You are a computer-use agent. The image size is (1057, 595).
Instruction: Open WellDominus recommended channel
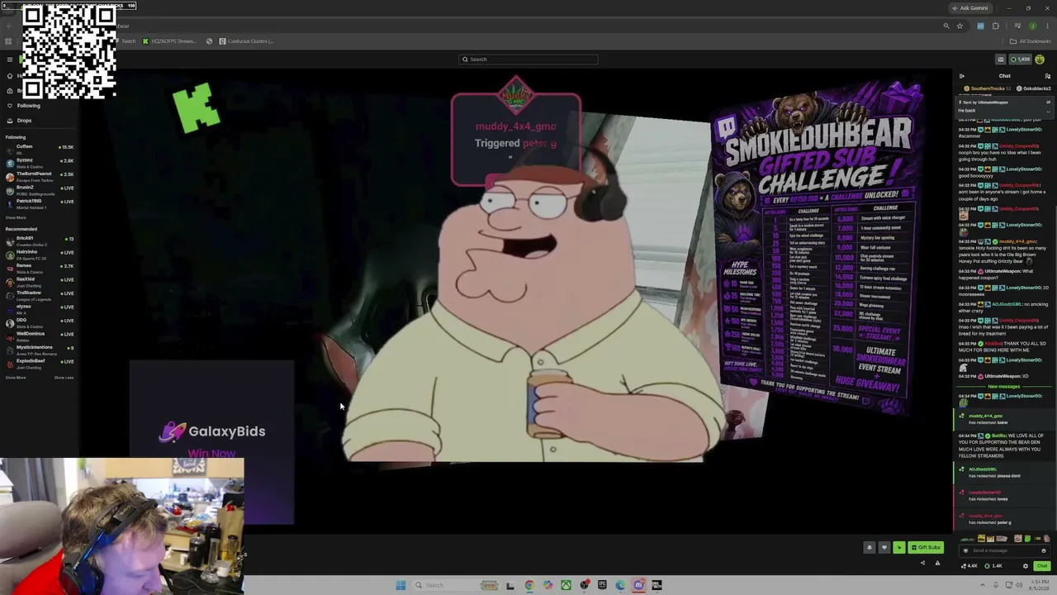[39, 335]
